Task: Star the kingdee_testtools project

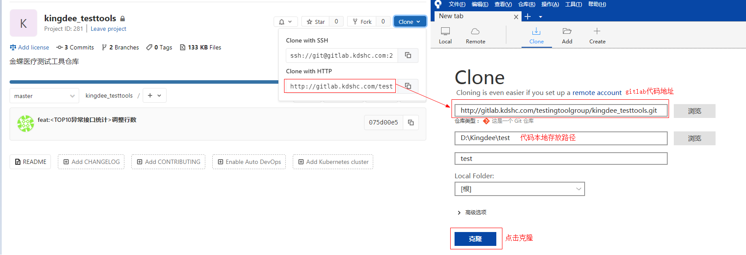Action: [315, 22]
